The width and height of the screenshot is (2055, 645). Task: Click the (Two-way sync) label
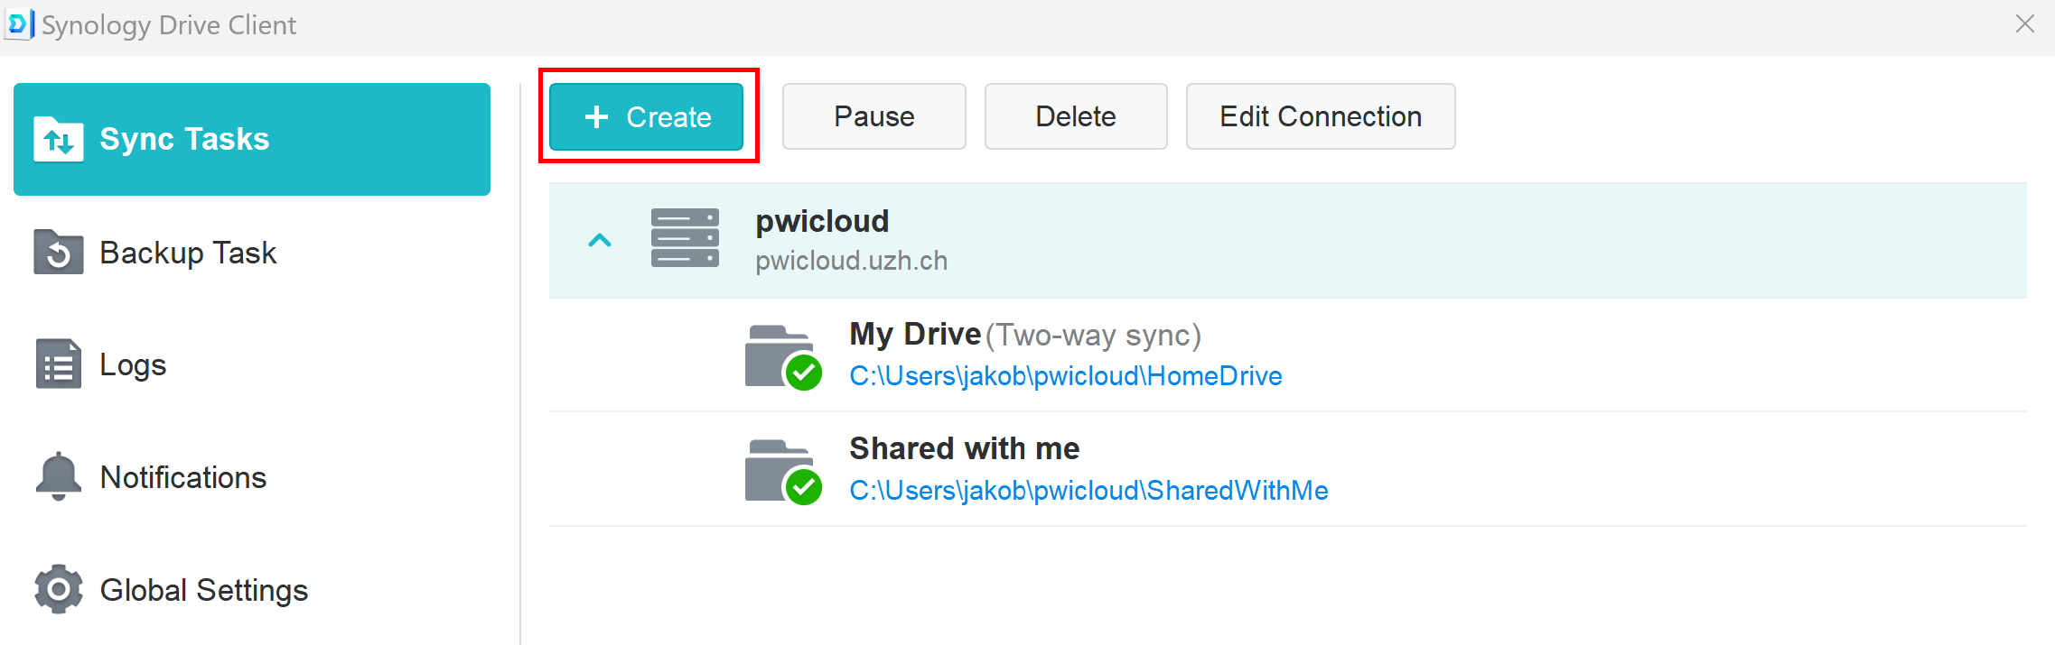[x=1093, y=336]
